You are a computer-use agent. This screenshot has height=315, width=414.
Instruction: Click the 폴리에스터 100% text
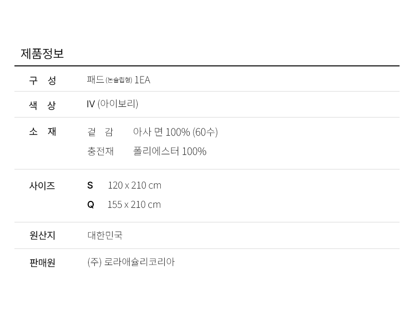[x=169, y=151]
